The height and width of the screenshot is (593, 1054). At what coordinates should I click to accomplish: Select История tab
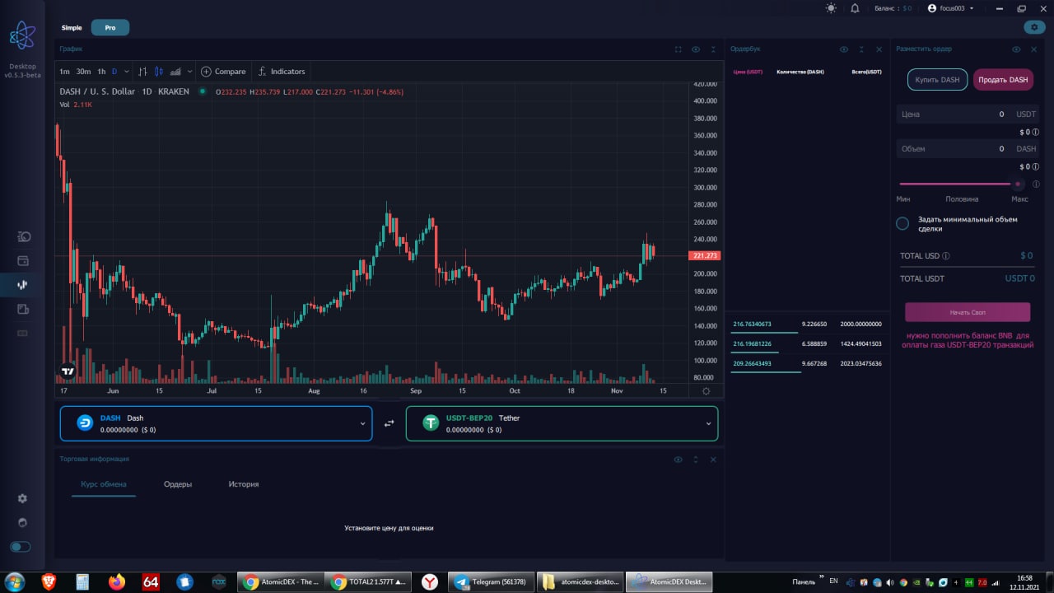(244, 484)
